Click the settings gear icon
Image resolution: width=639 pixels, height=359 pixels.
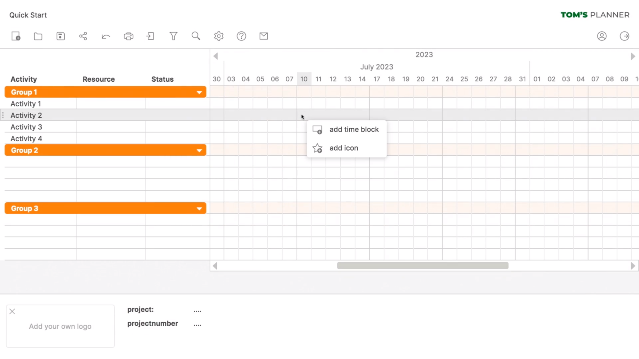[x=219, y=35]
